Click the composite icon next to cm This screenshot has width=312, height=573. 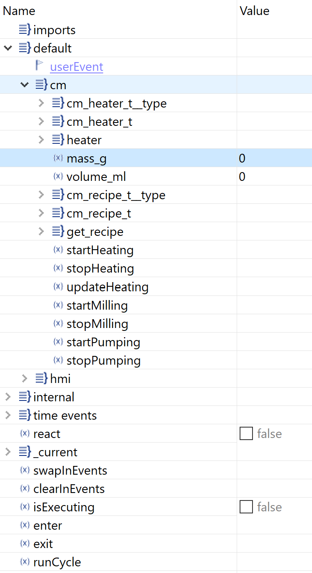click(40, 85)
